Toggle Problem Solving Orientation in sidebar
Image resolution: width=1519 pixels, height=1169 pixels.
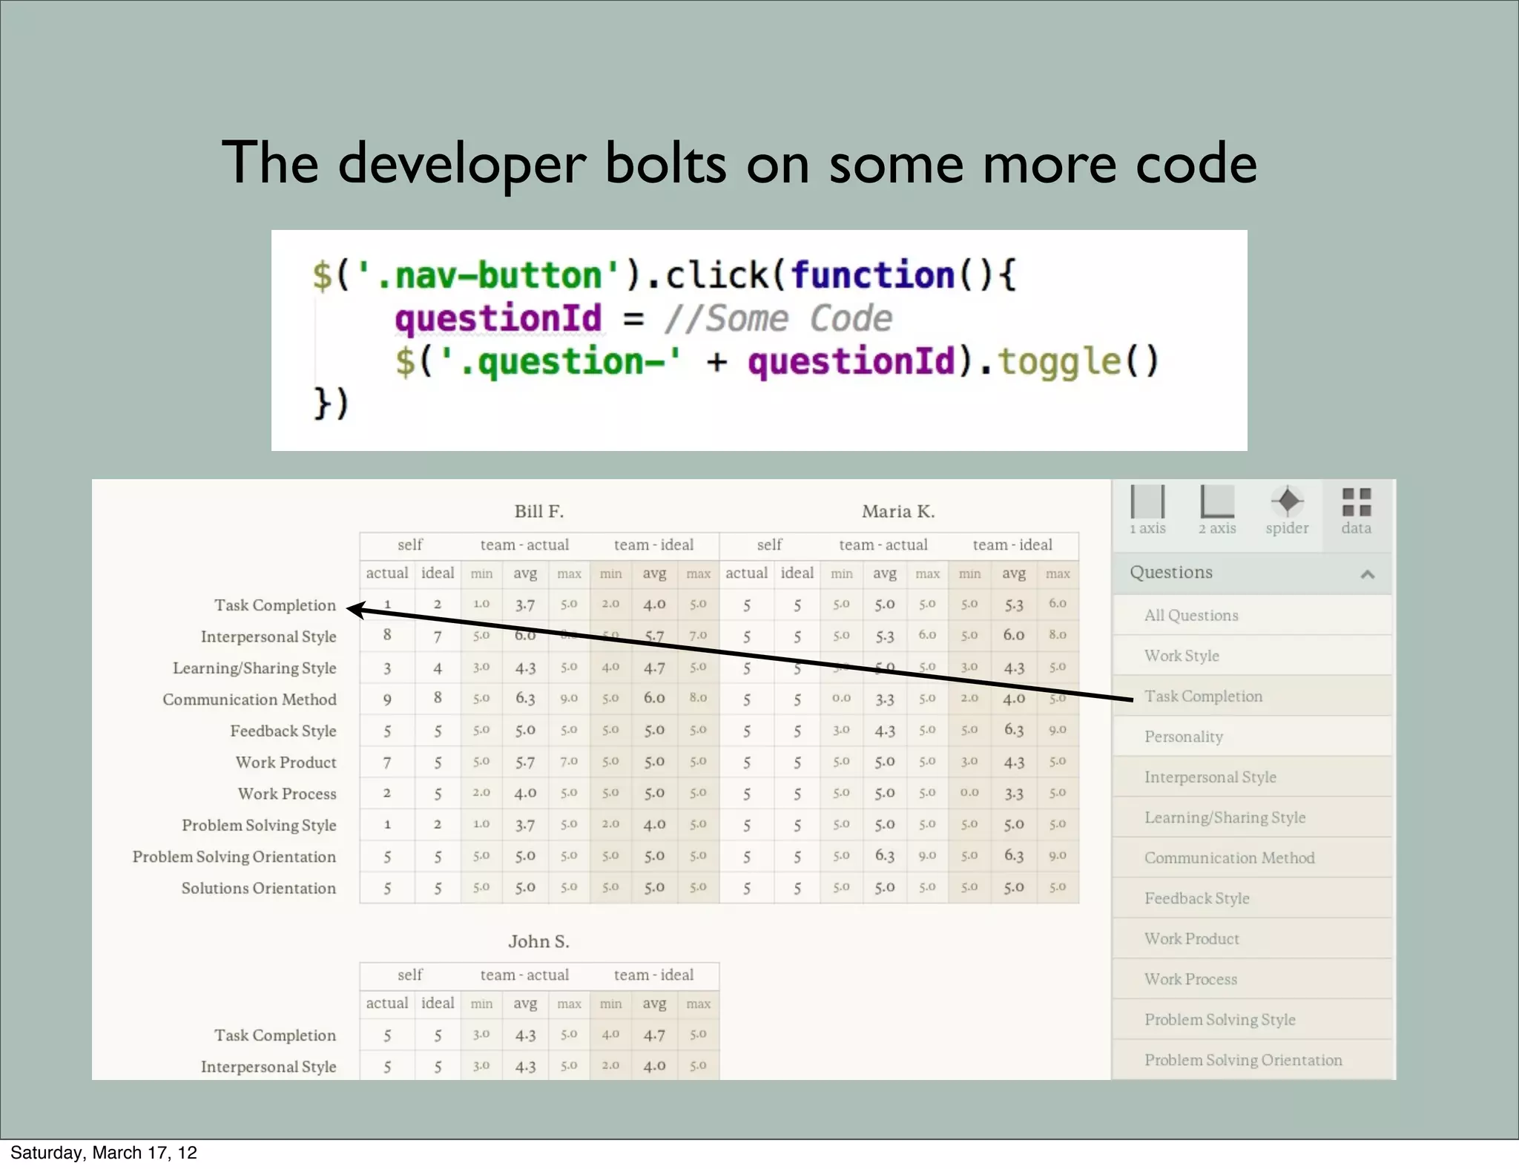pos(1252,1060)
